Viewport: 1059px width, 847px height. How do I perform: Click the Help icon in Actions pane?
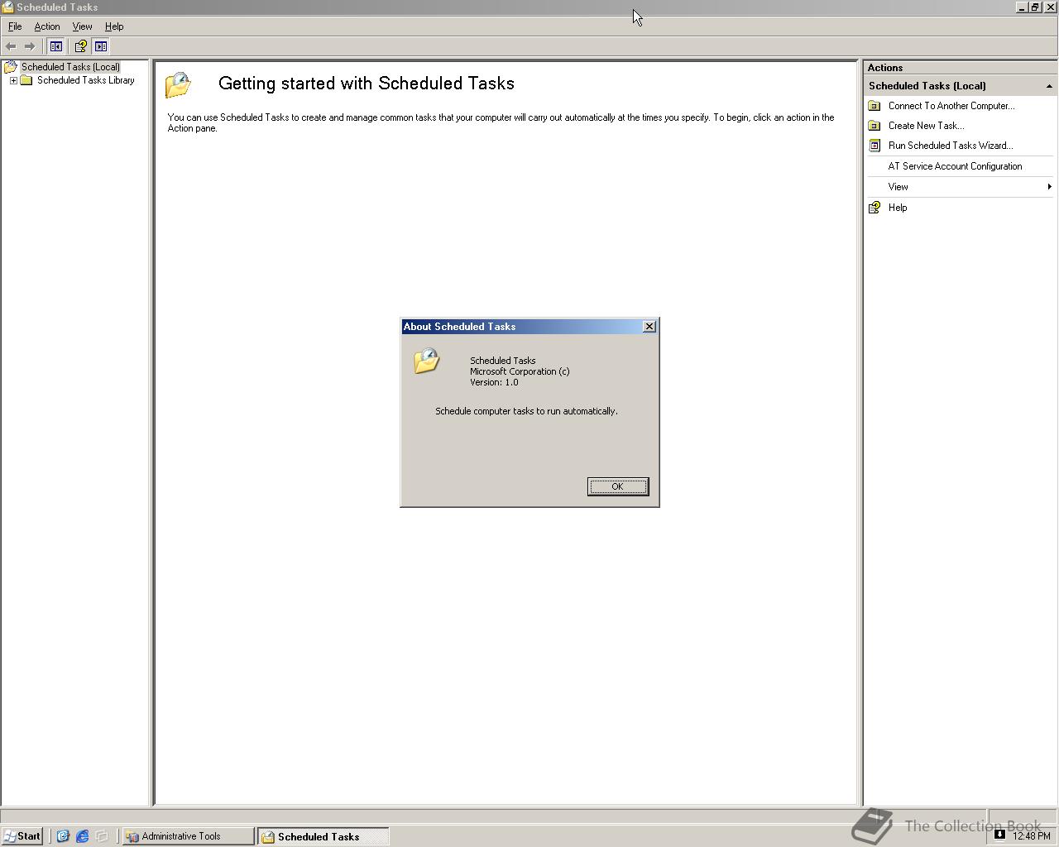pos(875,208)
